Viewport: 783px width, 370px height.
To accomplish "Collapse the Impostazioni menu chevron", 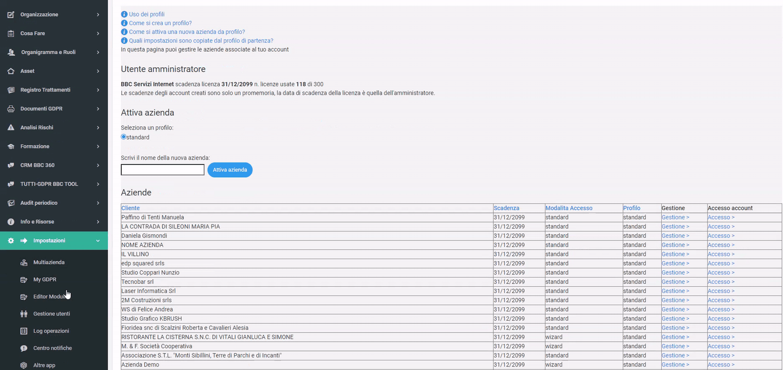I will coord(98,240).
